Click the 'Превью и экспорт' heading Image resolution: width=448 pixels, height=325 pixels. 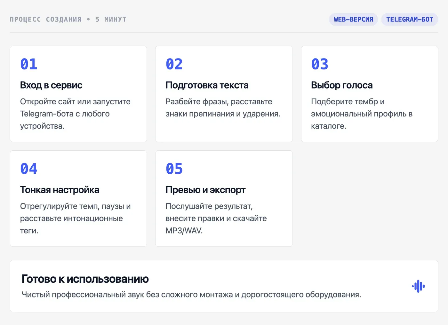pos(205,190)
